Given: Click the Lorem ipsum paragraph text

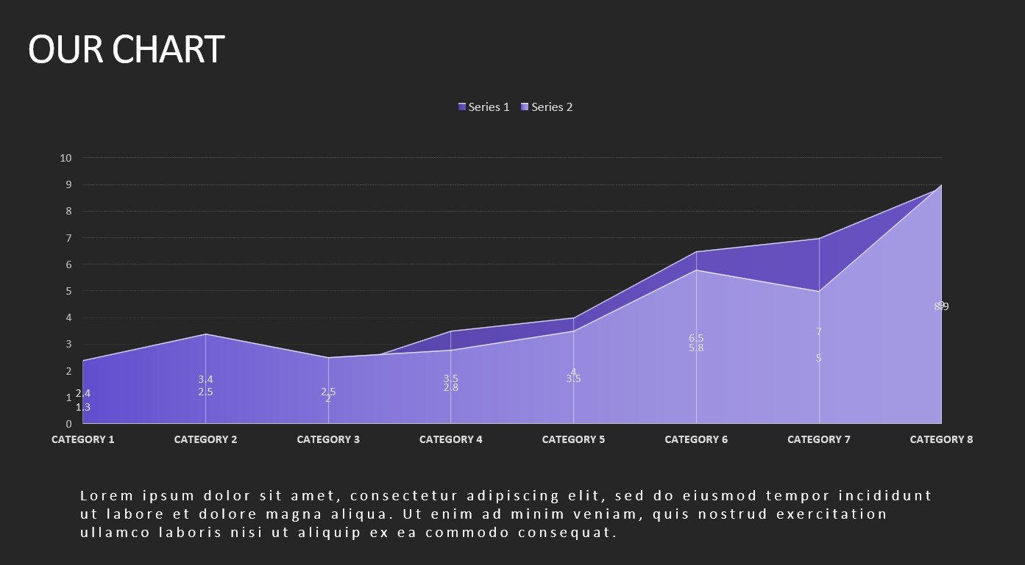Looking at the screenshot, I should (506, 514).
